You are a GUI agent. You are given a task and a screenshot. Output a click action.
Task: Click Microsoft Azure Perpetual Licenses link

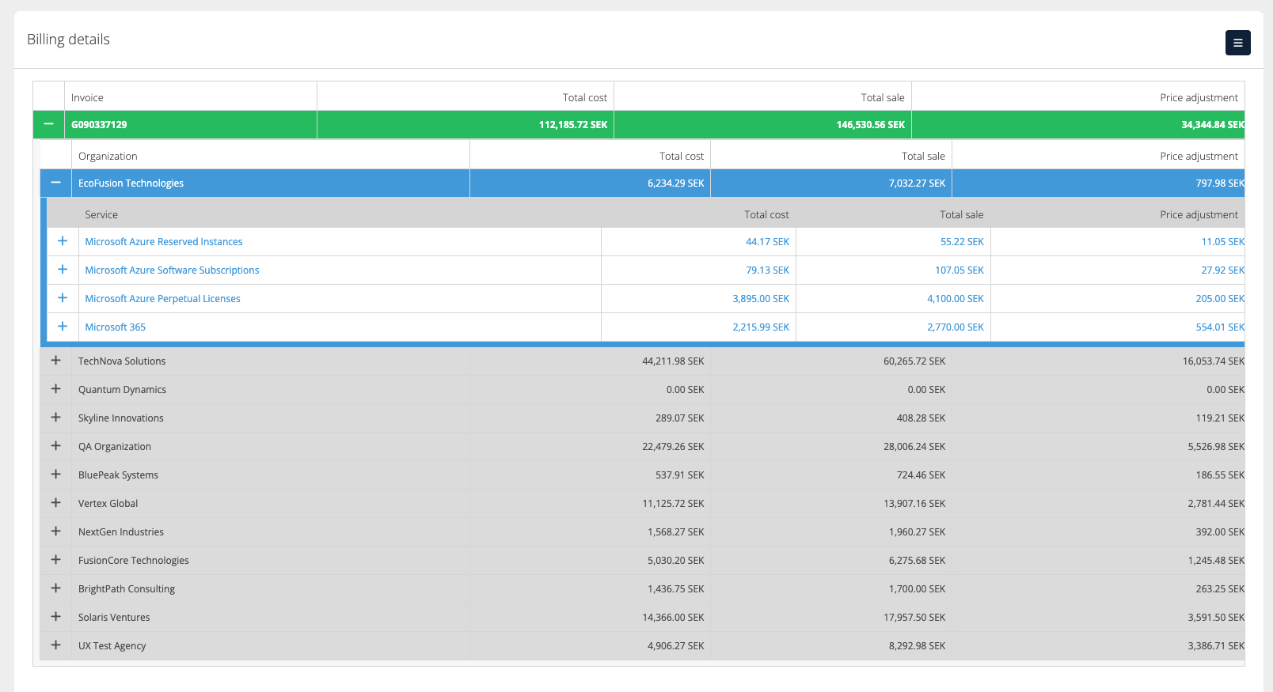point(162,299)
